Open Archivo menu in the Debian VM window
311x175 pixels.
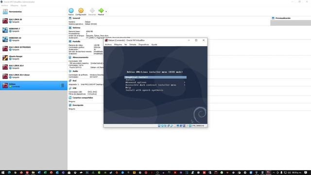coord(108,45)
